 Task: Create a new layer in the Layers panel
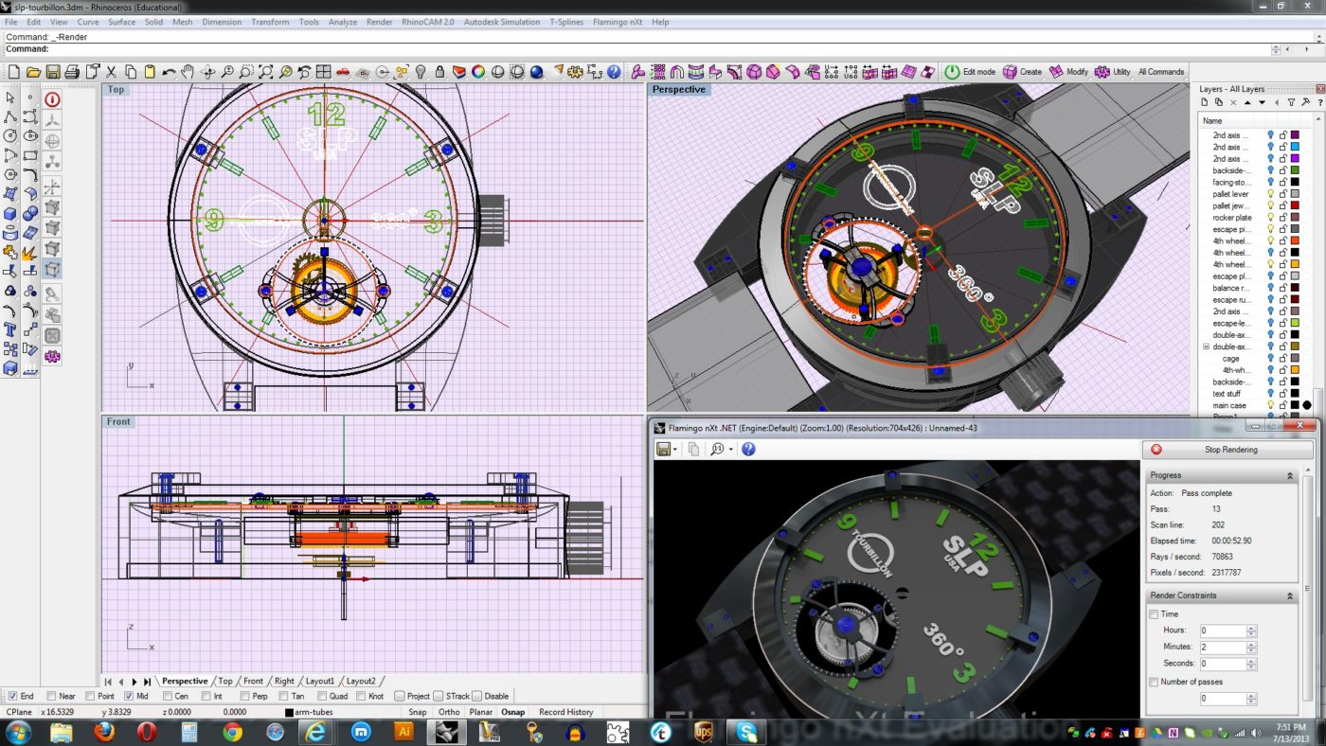coord(1205,102)
